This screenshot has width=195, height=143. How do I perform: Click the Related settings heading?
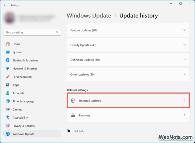point(77,90)
